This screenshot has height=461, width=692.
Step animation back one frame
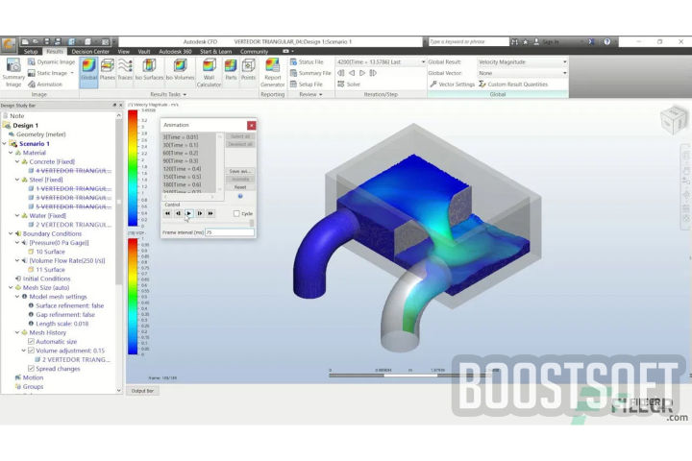(179, 213)
